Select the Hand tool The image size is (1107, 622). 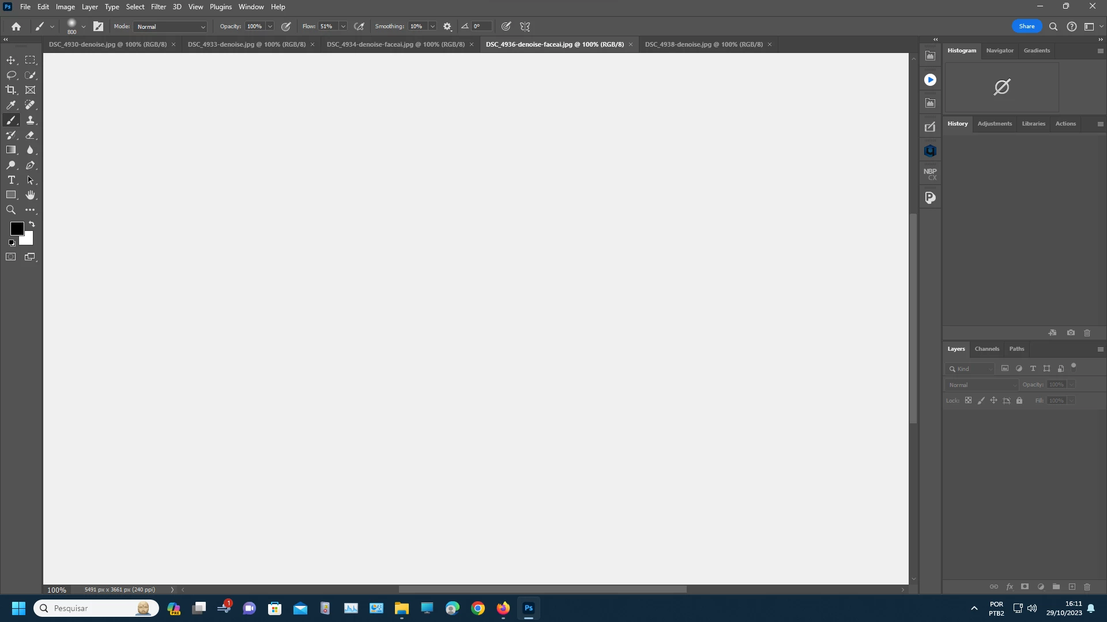[31, 195]
